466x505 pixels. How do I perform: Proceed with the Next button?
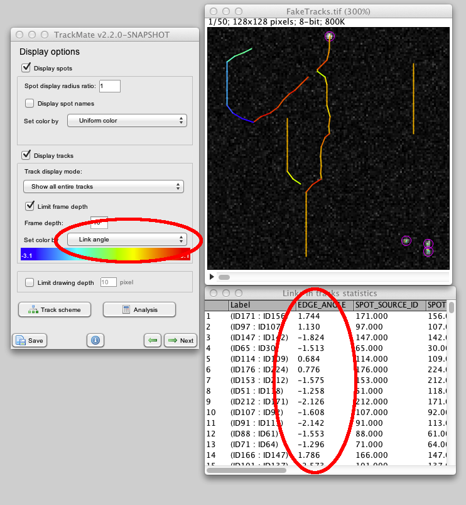pos(180,340)
